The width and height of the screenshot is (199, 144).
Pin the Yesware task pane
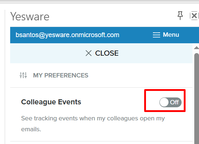tap(180, 16)
